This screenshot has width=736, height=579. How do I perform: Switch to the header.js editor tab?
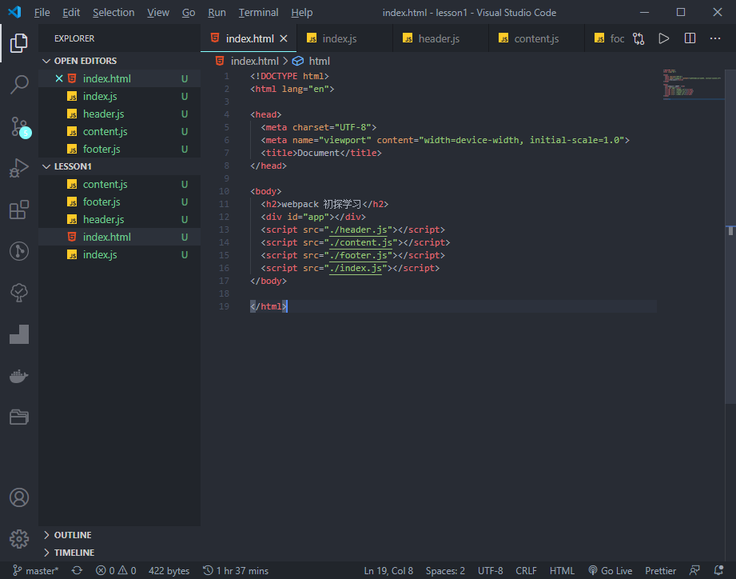[x=440, y=38]
